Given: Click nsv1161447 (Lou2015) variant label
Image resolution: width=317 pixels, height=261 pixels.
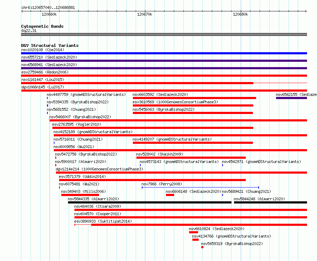Looking at the screenshot, I should click(43, 80).
